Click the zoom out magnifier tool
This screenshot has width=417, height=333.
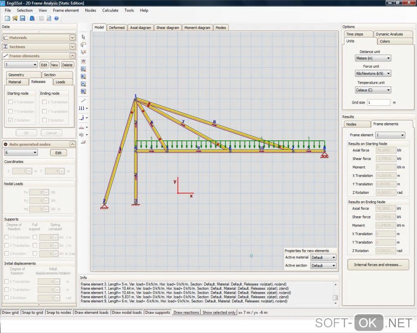point(83,84)
